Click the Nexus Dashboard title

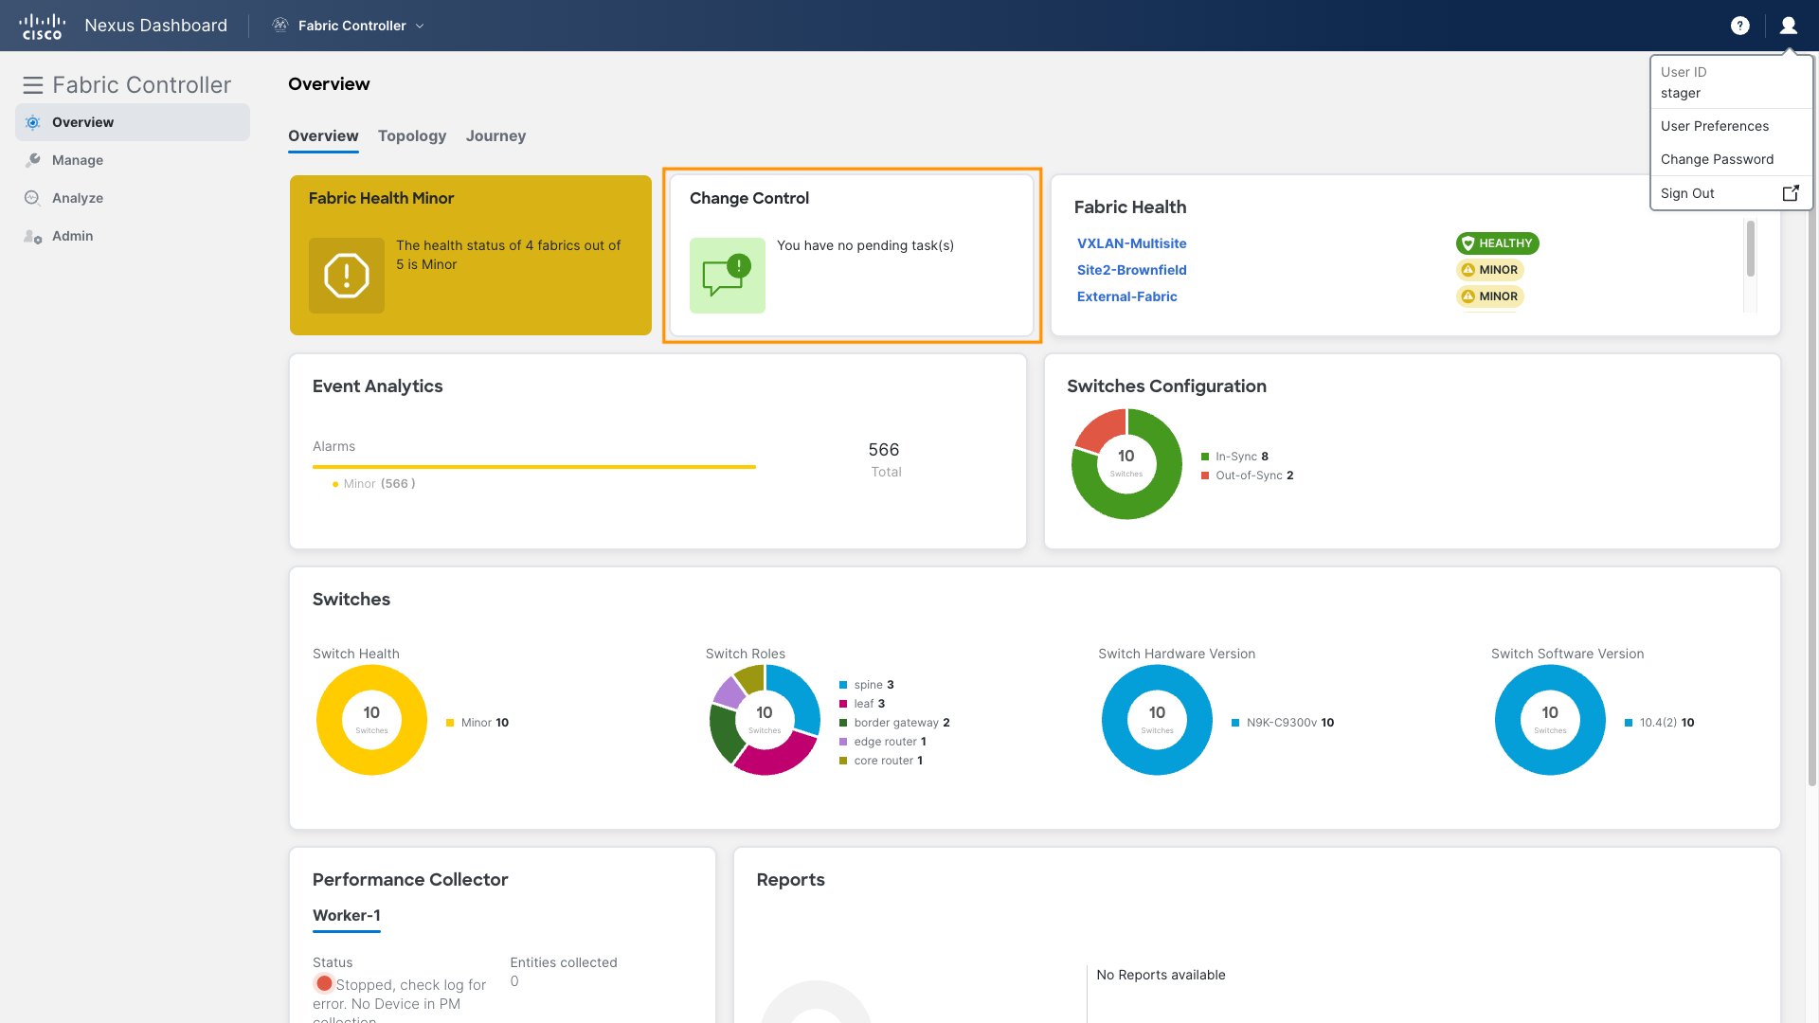[156, 26]
